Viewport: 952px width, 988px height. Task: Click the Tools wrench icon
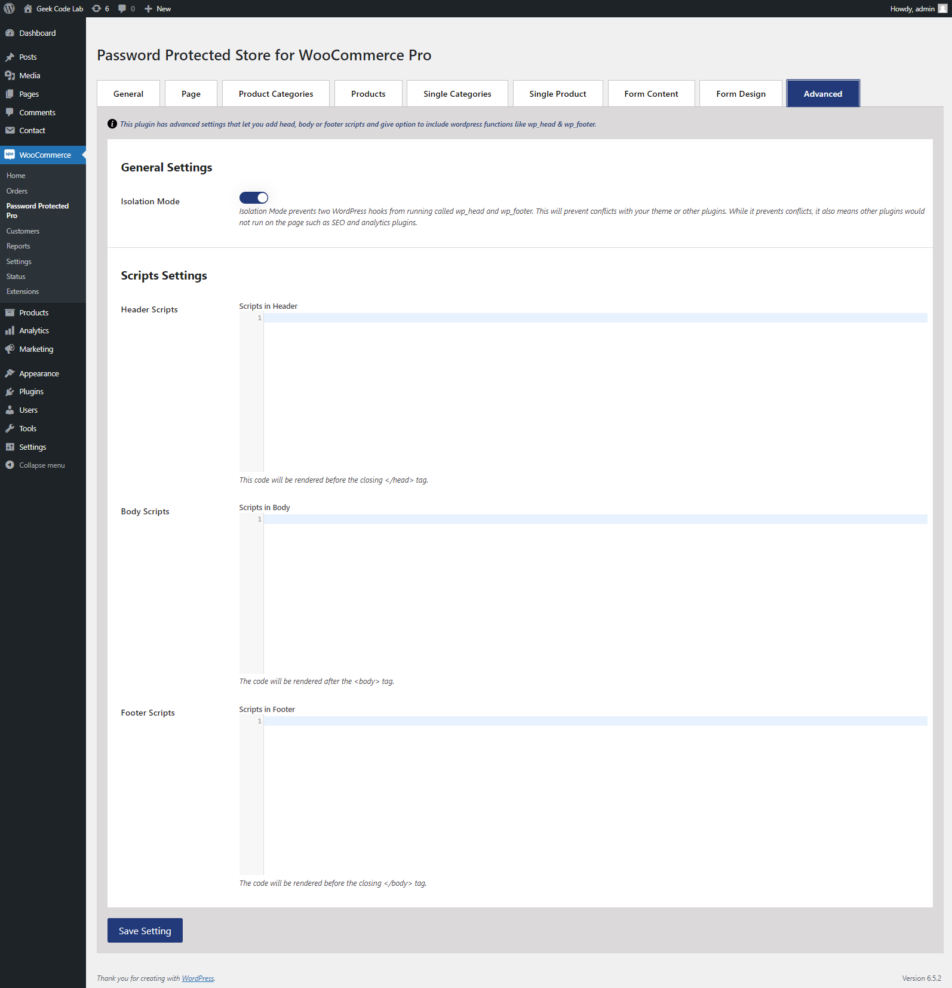click(x=10, y=428)
